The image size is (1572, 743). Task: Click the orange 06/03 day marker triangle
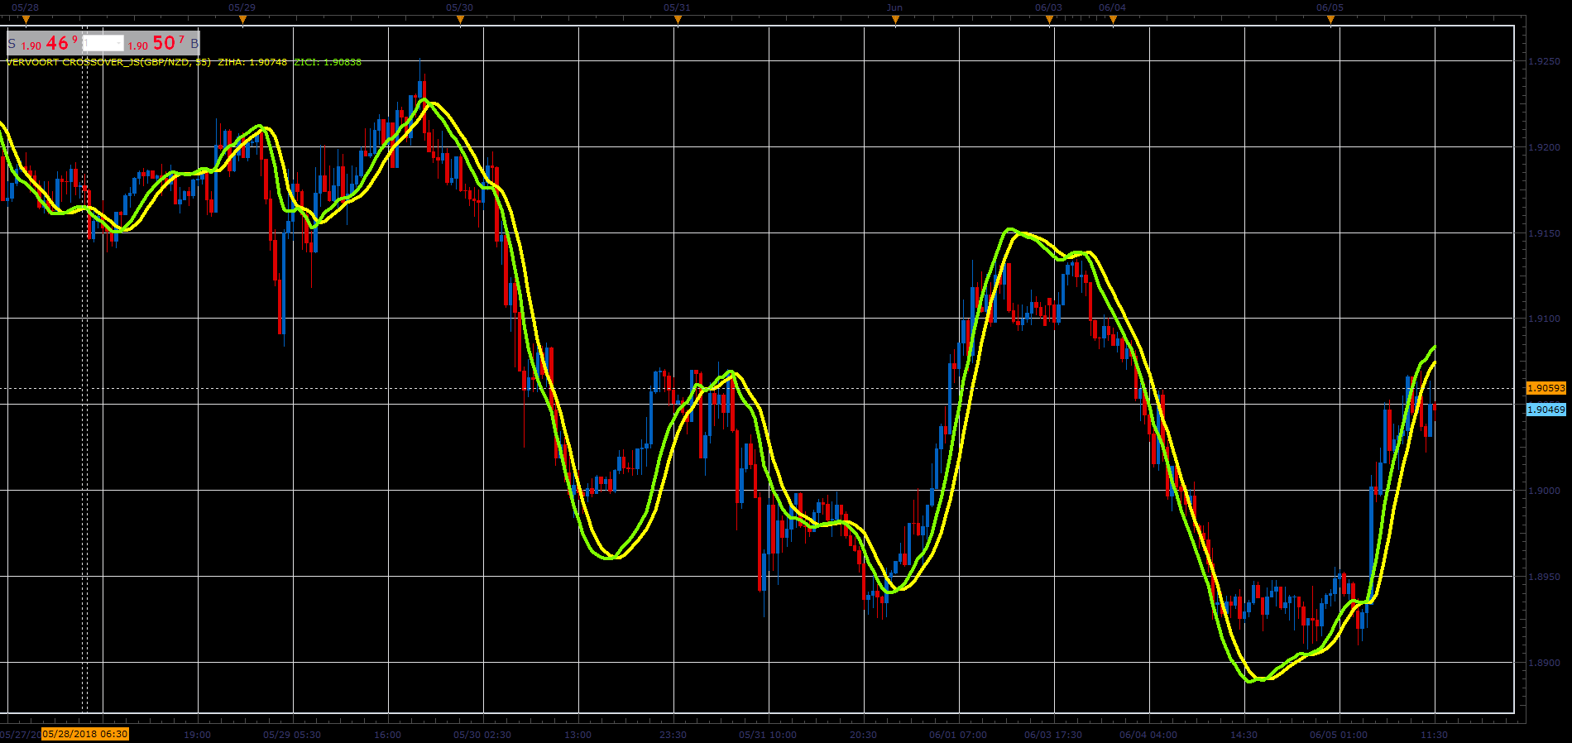click(x=1049, y=21)
